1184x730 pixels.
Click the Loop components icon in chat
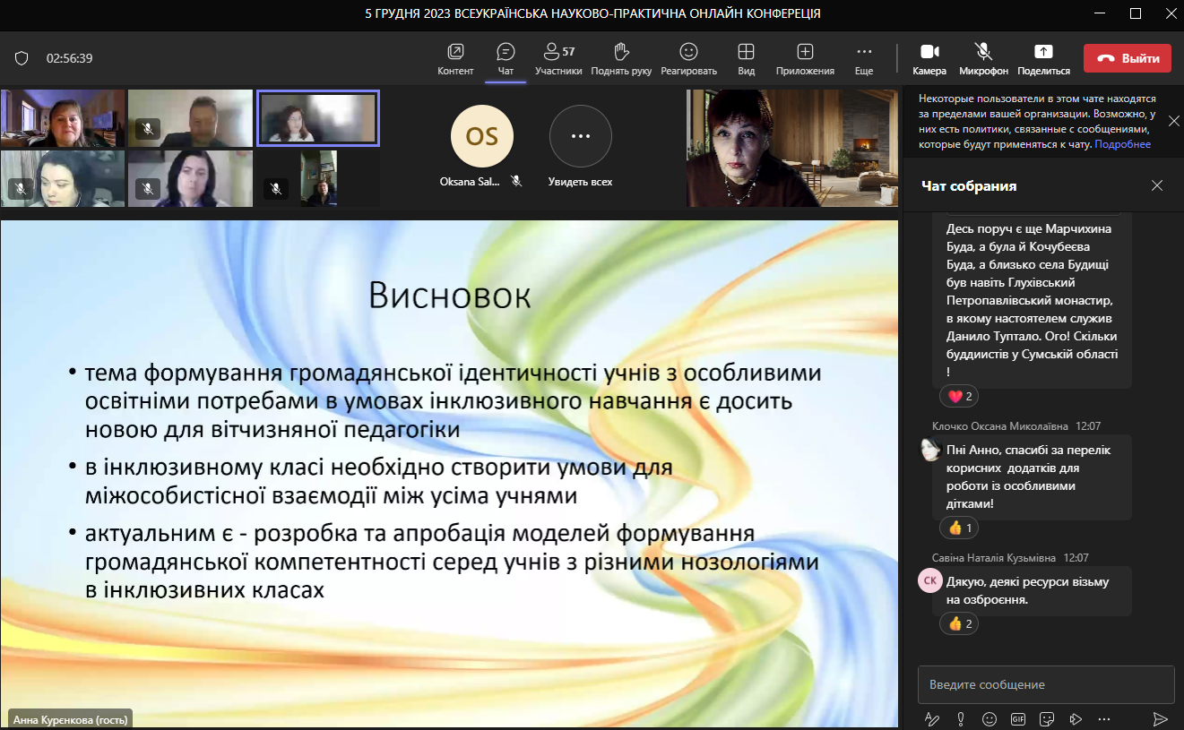[1076, 718]
